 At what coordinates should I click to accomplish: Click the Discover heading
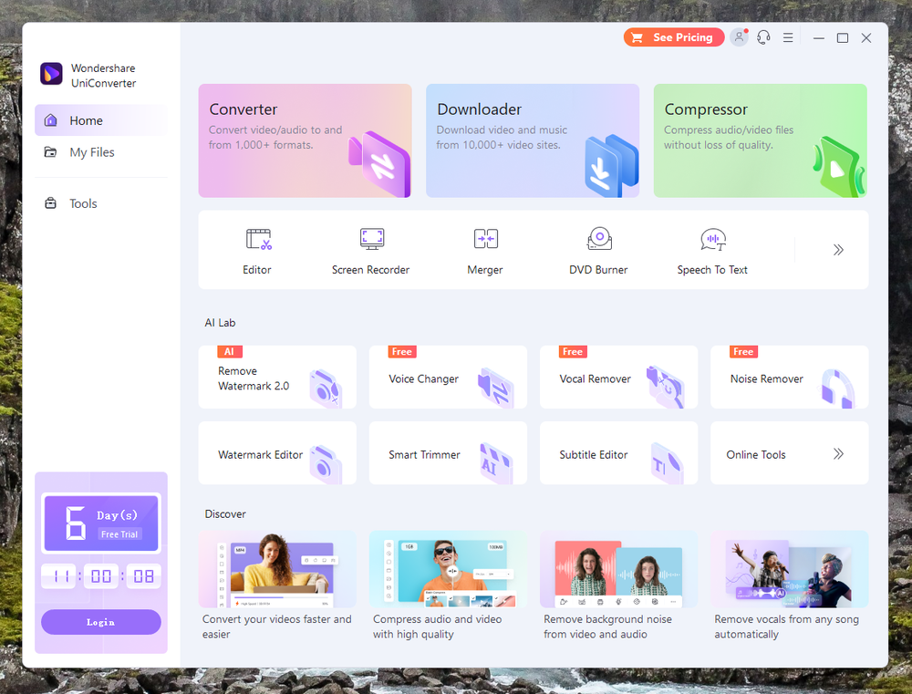click(x=225, y=513)
